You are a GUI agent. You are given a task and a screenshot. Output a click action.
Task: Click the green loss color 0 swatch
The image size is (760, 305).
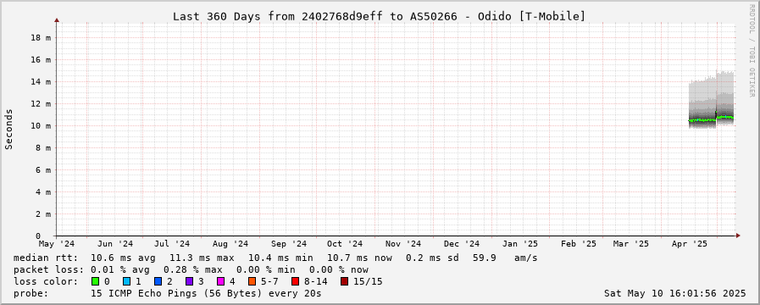(x=95, y=281)
